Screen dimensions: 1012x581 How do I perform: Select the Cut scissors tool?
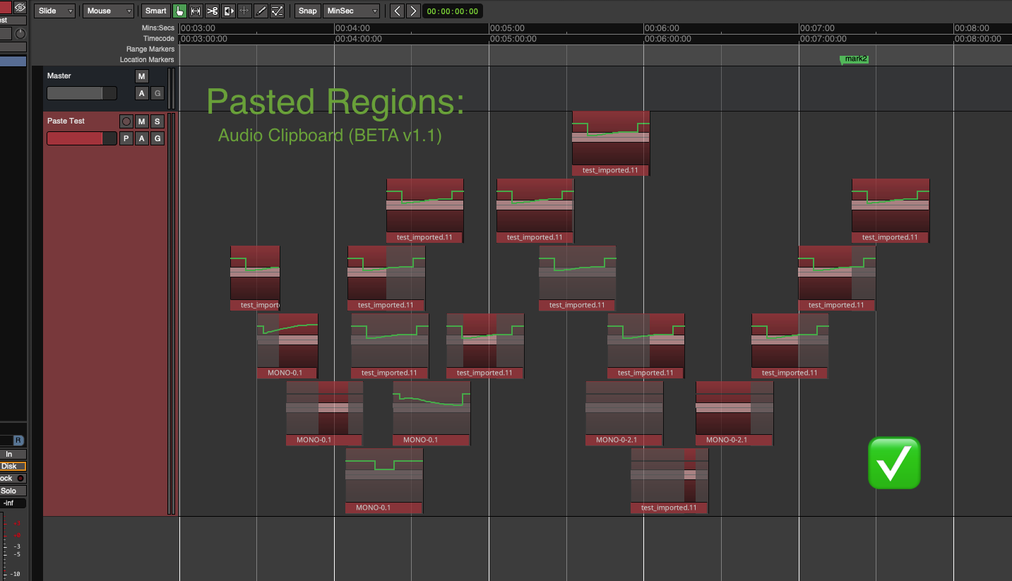click(212, 11)
